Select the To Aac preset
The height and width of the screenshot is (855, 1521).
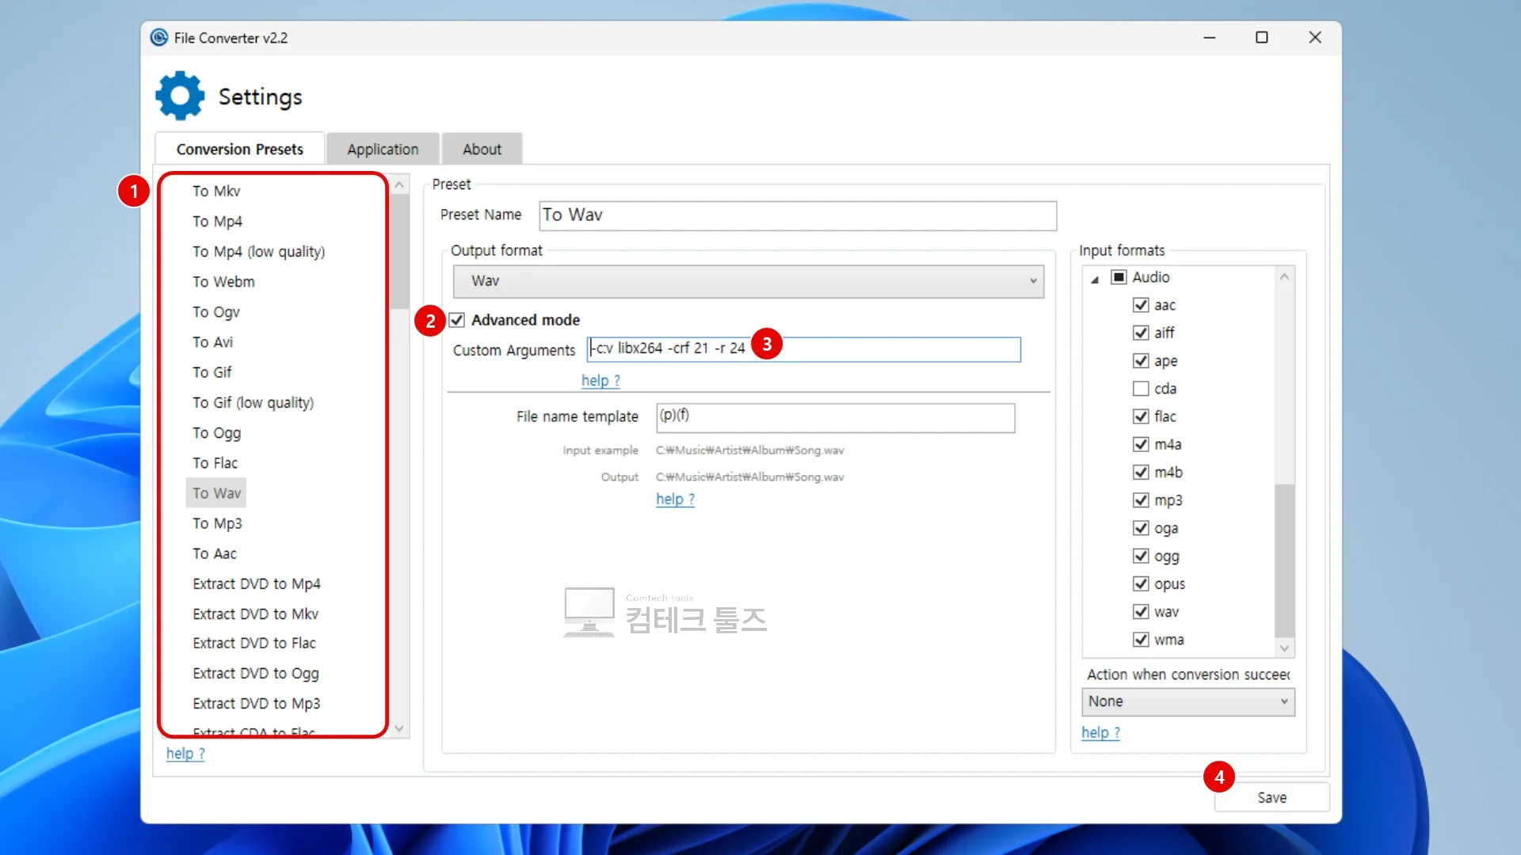(215, 553)
